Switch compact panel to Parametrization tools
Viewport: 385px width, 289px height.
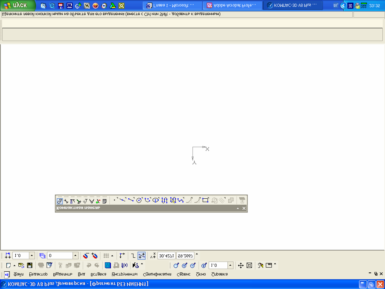coord(85,201)
